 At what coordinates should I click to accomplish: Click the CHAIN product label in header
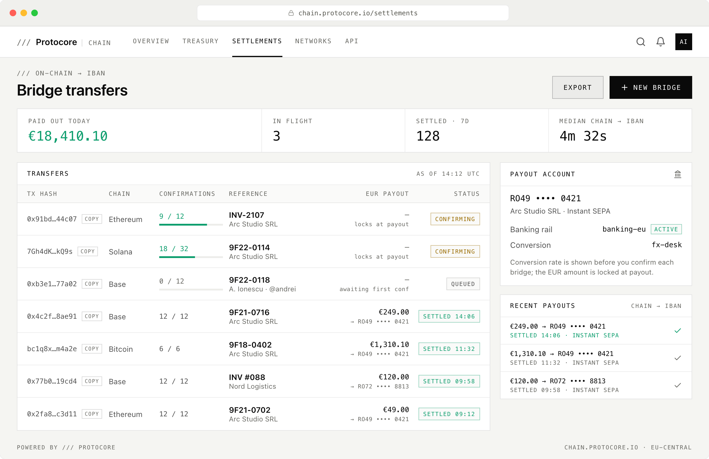tap(99, 43)
